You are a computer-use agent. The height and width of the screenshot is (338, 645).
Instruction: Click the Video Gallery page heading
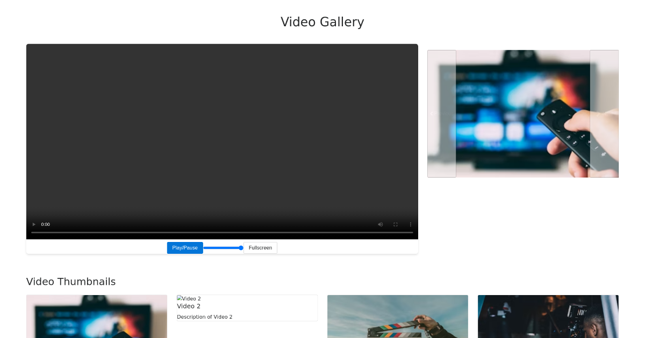coord(322,22)
